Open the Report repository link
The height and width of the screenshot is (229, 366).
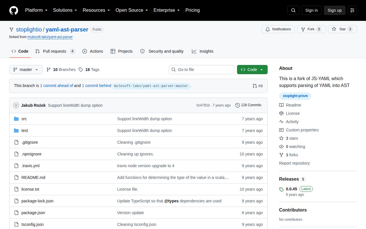point(294,163)
